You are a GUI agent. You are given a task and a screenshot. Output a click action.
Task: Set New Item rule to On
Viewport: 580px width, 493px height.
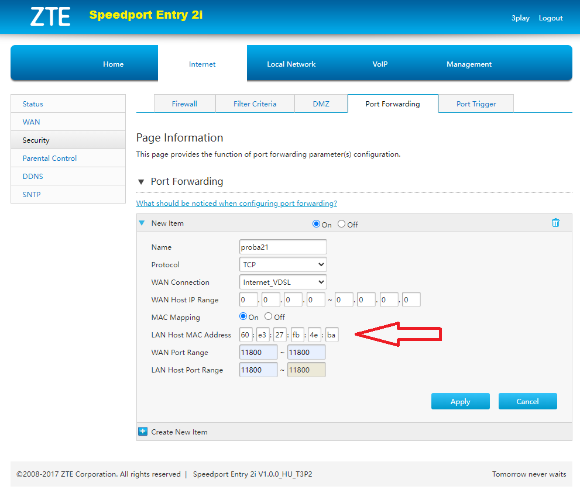pos(316,223)
